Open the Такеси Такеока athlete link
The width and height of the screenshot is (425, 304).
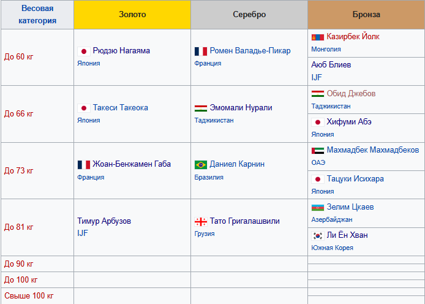tap(121, 108)
